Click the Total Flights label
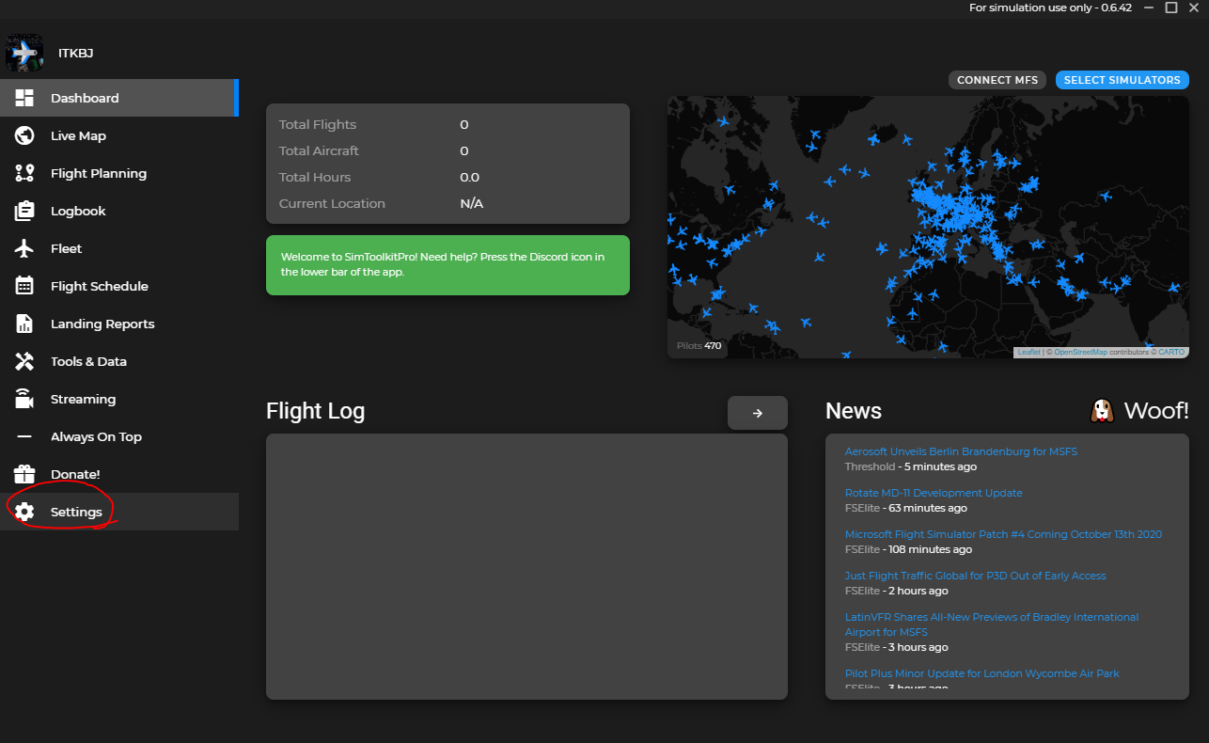Screen dimensions: 1209x743 click(318, 124)
